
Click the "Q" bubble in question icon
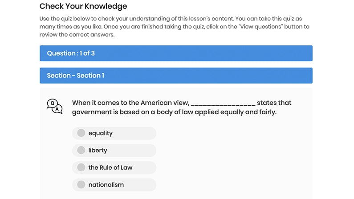[53, 104]
